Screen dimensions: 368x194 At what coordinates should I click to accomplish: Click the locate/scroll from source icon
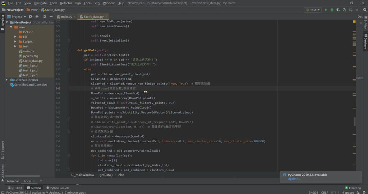(31, 17)
